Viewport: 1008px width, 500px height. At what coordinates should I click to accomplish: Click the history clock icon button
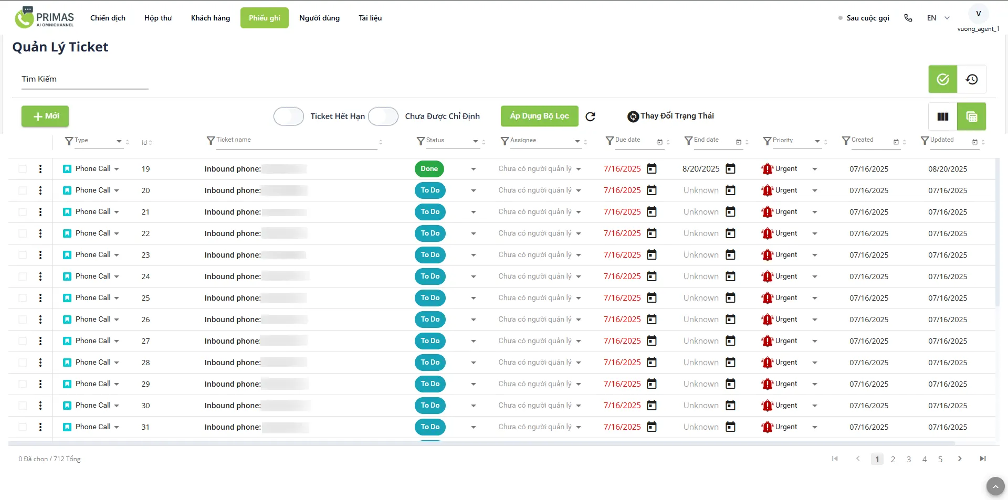pyautogui.click(x=971, y=79)
